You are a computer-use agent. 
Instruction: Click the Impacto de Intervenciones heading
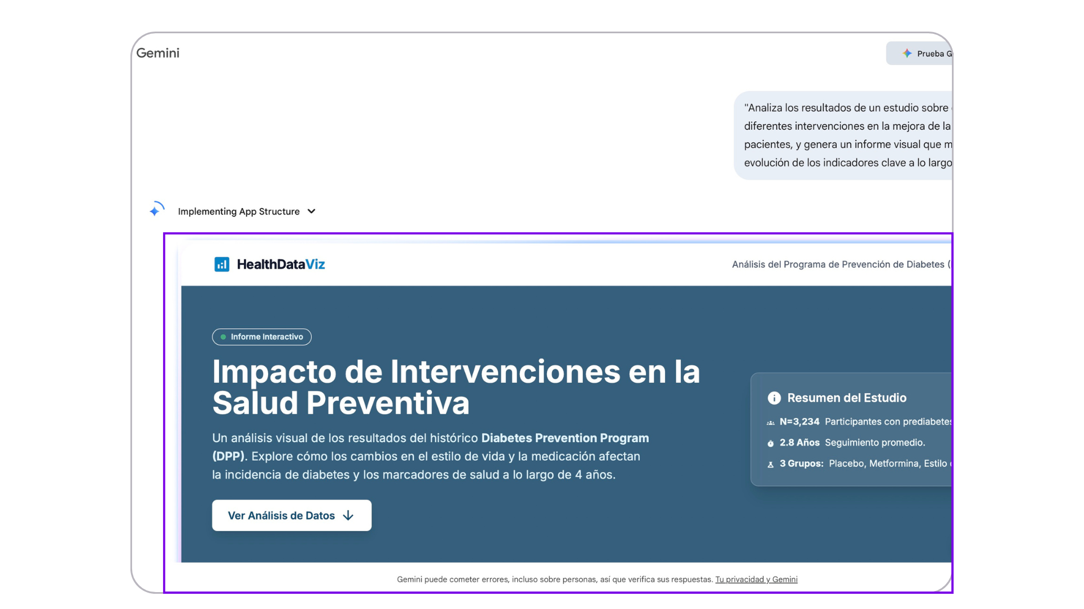tap(456, 387)
